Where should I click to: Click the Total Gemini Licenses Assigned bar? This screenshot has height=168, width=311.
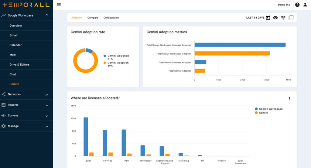[200, 62]
